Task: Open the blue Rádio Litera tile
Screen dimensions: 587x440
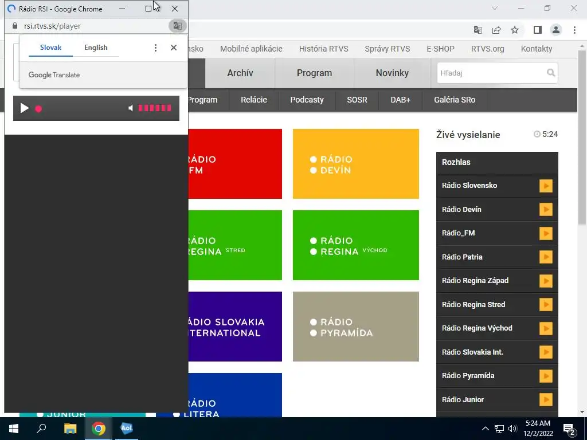Action: pyautogui.click(x=235, y=395)
